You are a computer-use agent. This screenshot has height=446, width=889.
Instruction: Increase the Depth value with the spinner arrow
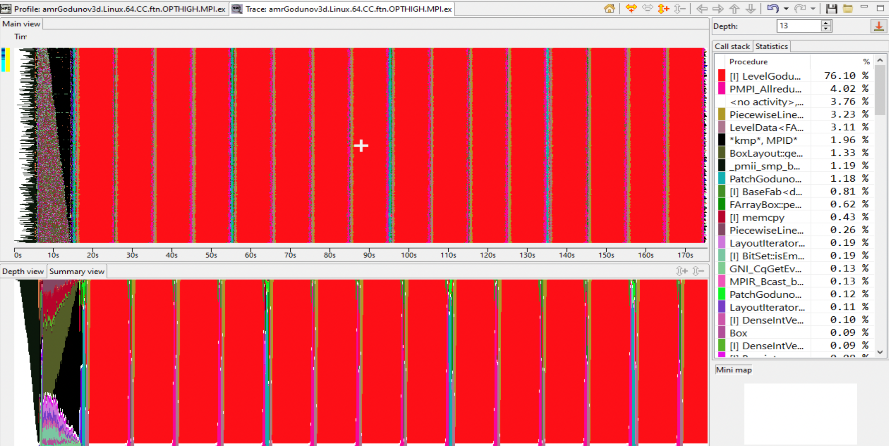point(825,24)
